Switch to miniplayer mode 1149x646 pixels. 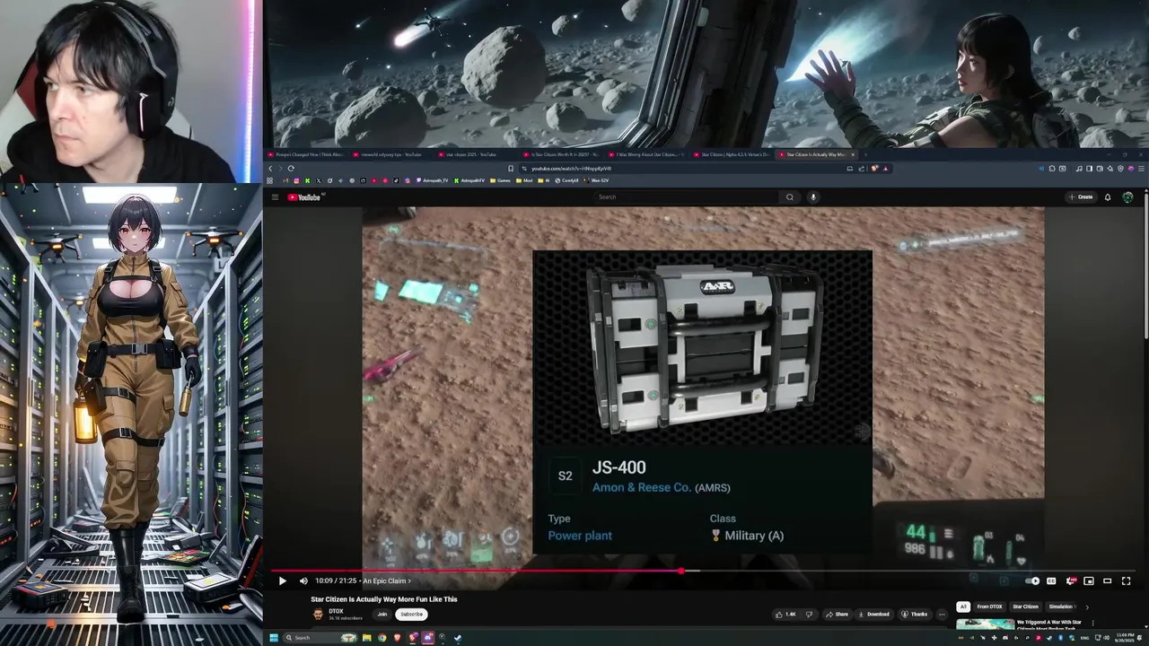1089,581
